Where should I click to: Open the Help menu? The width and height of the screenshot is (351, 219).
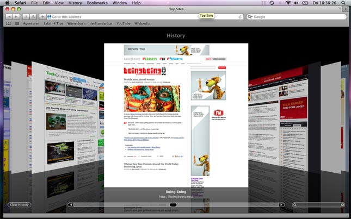click(137, 3)
